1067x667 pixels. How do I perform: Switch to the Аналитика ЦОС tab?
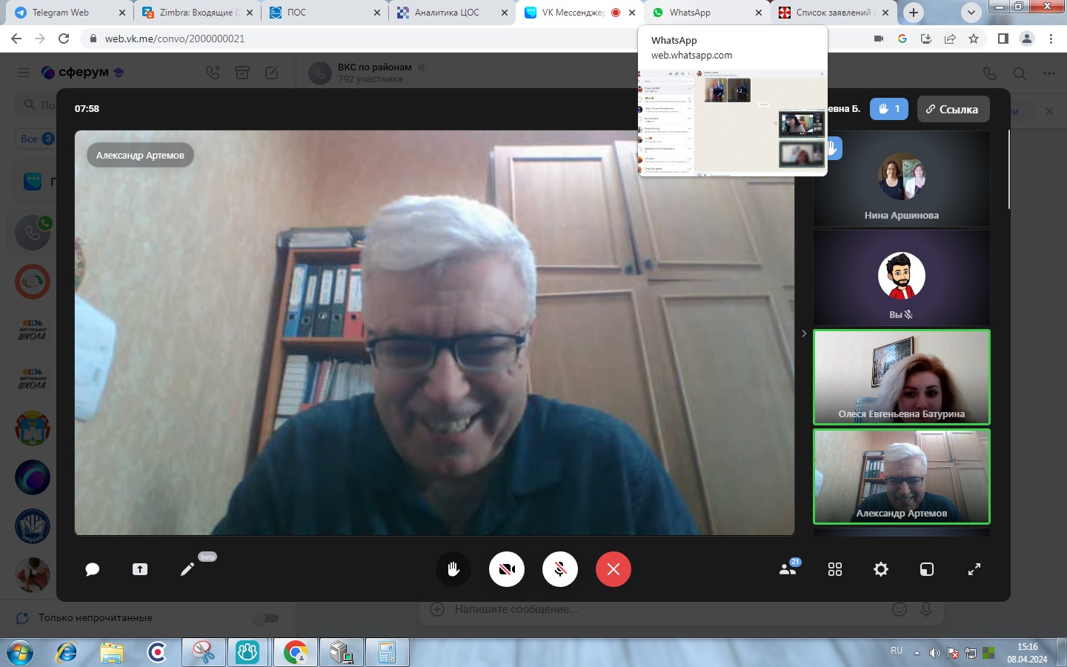point(447,13)
